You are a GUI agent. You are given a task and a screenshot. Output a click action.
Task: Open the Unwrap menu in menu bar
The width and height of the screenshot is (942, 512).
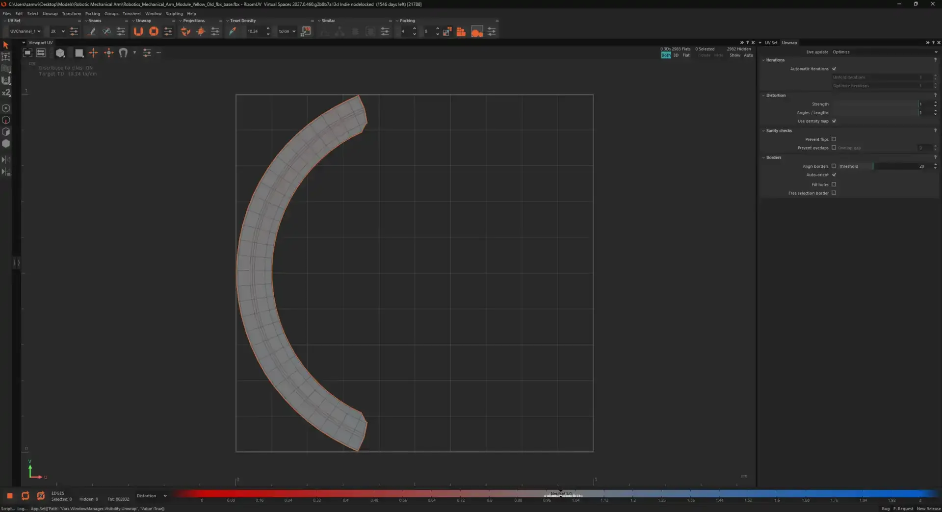[50, 14]
